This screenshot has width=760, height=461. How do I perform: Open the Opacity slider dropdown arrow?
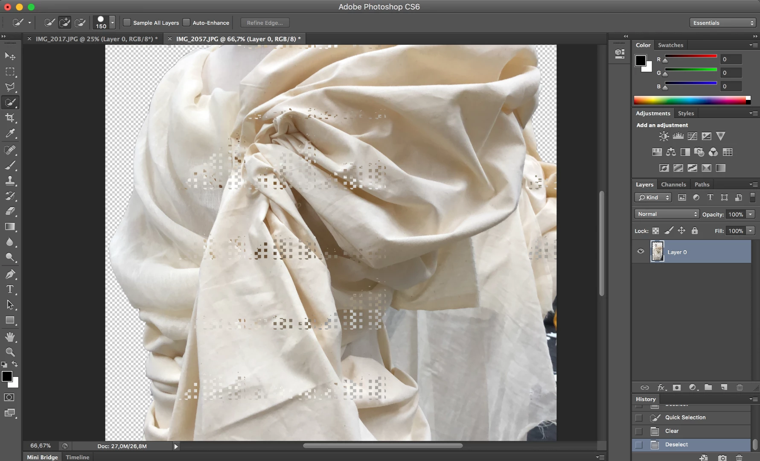pyautogui.click(x=750, y=214)
